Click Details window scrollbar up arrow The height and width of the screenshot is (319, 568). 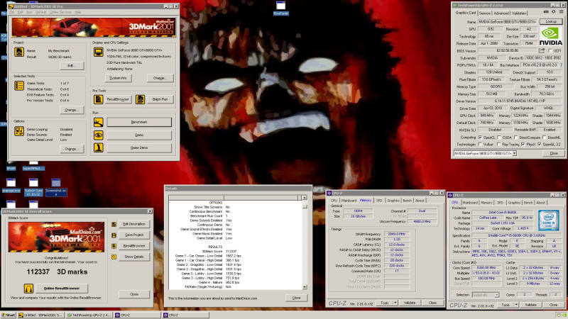[305, 198]
